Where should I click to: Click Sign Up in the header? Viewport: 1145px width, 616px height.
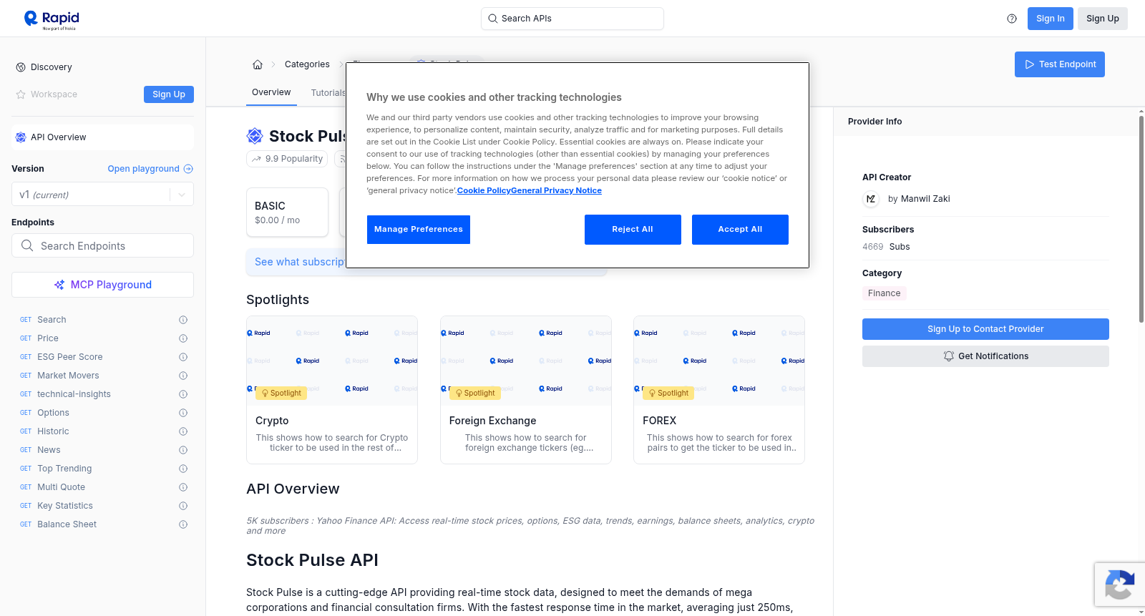pyautogui.click(x=1103, y=19)
